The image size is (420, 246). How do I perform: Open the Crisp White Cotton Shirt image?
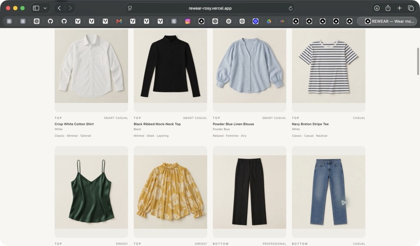[91, 66]
